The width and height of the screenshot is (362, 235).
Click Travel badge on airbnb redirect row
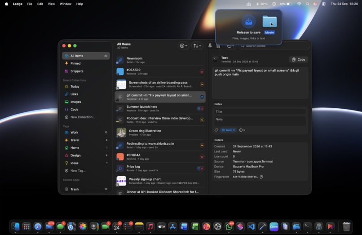pos(202,145)
